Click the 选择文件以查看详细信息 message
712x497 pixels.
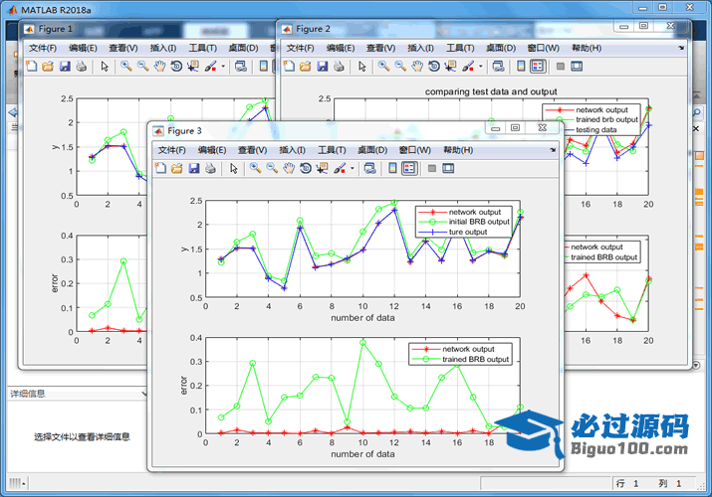pyautogui.click(x=83, y=436)
